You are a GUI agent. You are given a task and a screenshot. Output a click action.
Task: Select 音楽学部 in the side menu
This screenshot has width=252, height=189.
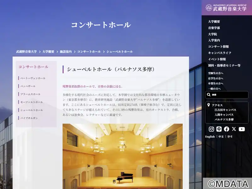click(x=214, y=28)
